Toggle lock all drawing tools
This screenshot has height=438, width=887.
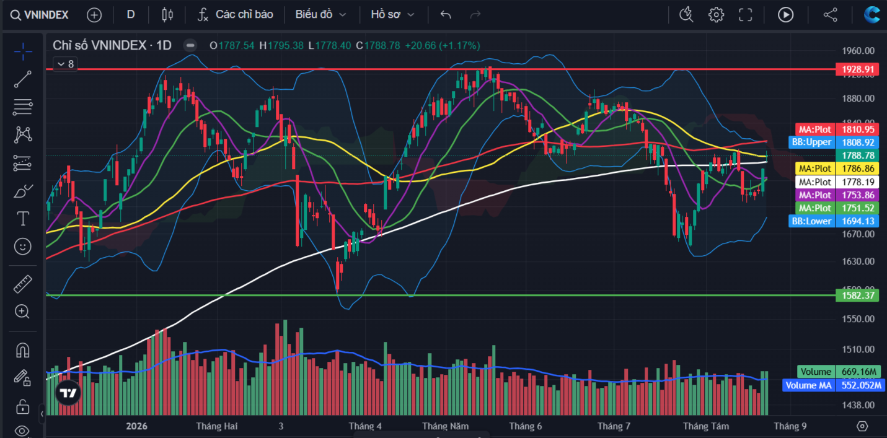[x=23, y=407]
